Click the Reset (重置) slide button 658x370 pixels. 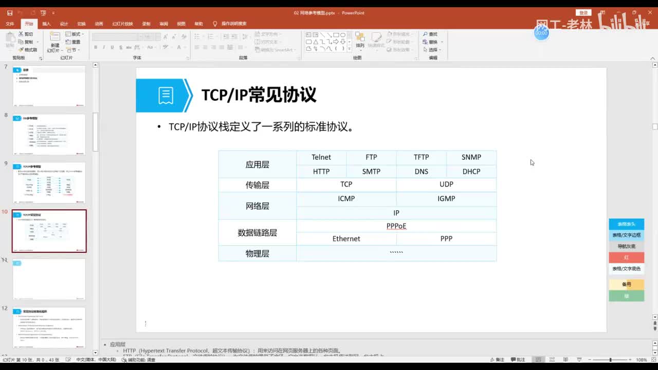pos(72,42)
